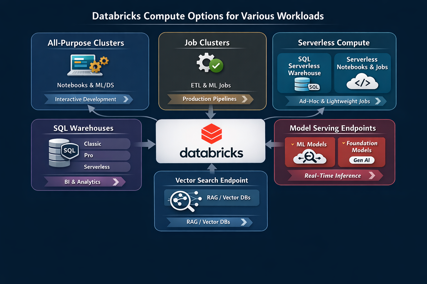Click the chevron on Interactive Development
Image resolution: width=427 pixels, height=284 pixels.
tap(126, 99)
